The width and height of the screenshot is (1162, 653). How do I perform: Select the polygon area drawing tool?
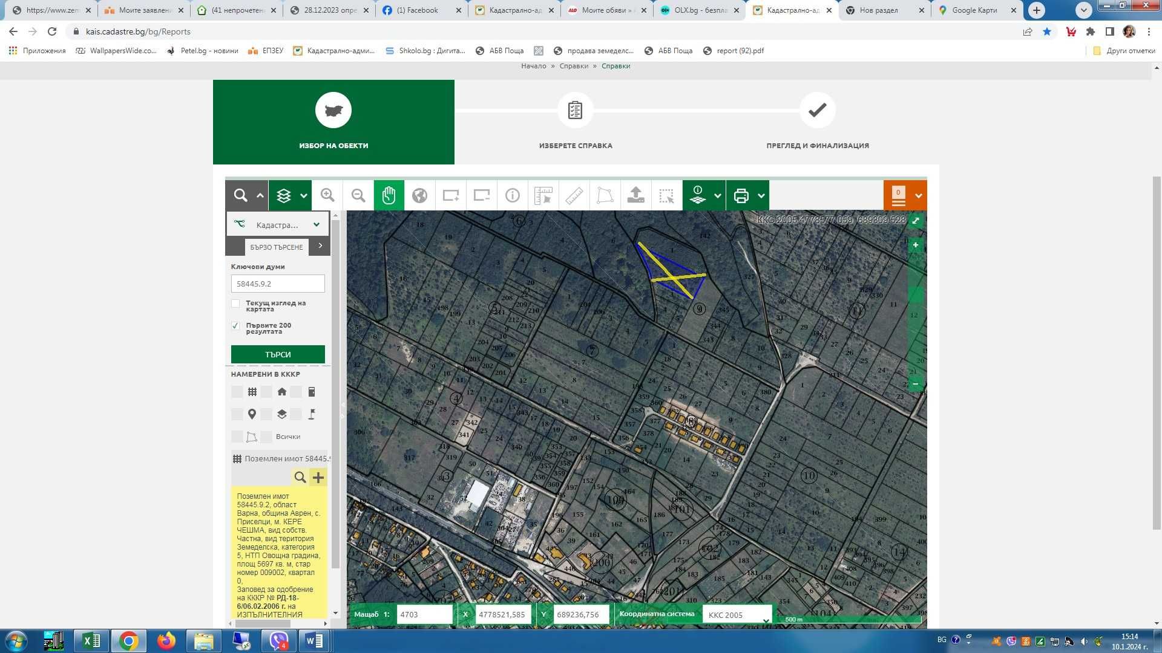605,195
